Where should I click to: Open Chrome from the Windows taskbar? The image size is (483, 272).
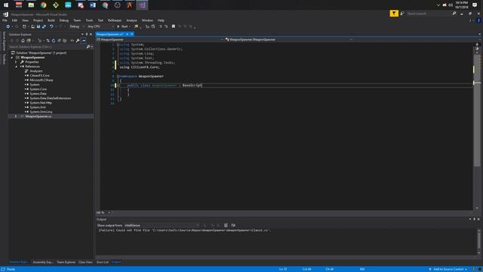click(44, 5)
